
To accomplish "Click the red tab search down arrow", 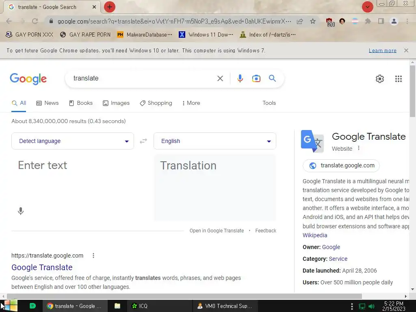I will click(367, 7).
